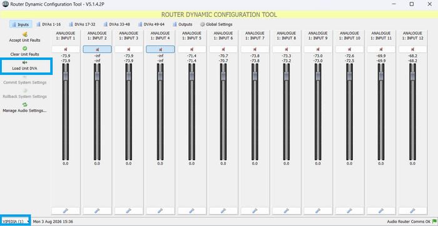Toggle mute on Analogue Input 4

[x=160, y=49]
